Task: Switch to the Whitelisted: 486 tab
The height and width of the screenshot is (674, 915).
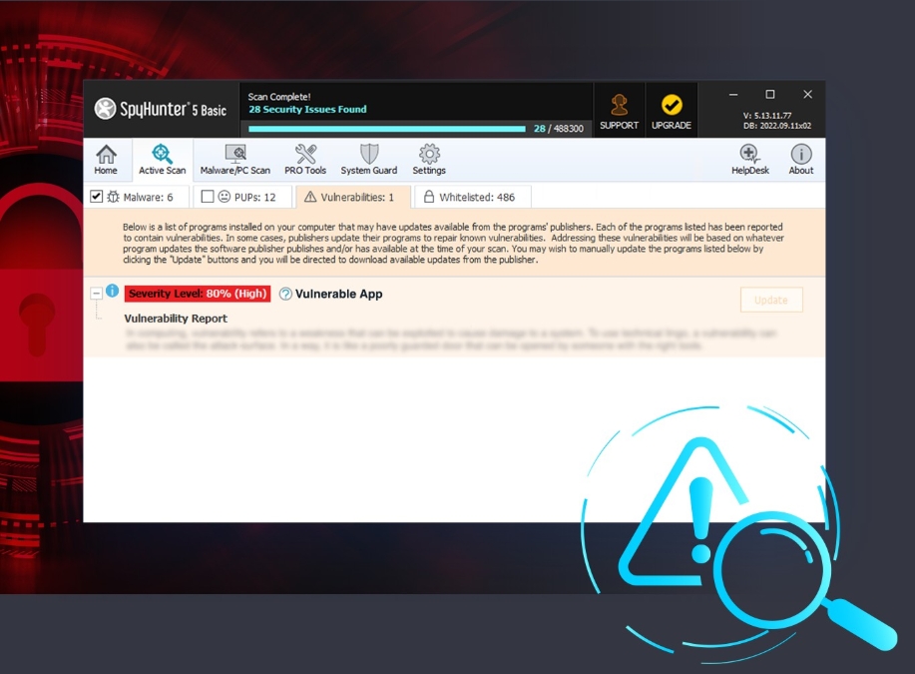Action: click(472, 197)
